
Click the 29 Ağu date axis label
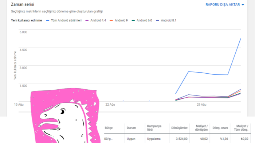[x=201, y=105]
